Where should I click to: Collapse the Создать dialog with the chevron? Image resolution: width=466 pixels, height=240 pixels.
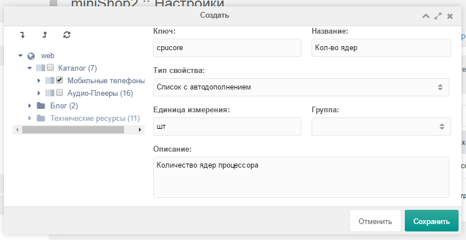point(426,16)
